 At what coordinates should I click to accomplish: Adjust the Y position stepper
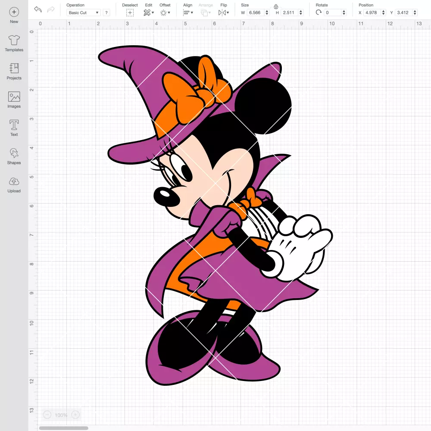pyautogui.click(x=415, y=12)
